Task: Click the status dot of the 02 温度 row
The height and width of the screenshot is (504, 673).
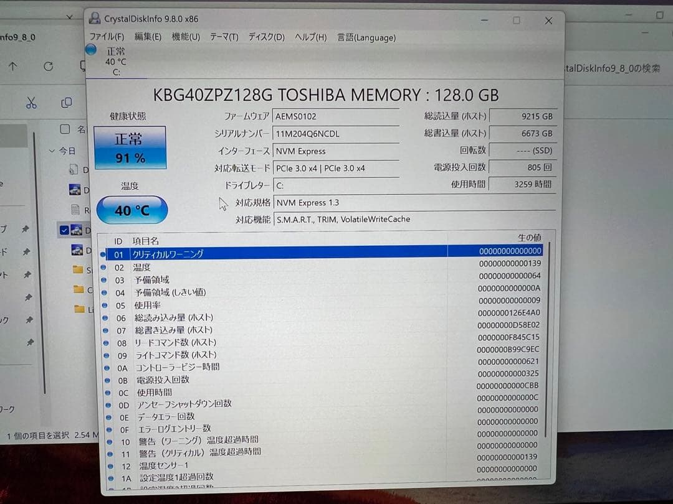Action: (103, 267)
